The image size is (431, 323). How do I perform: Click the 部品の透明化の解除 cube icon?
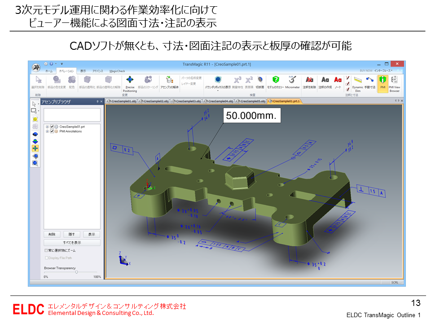108,80
